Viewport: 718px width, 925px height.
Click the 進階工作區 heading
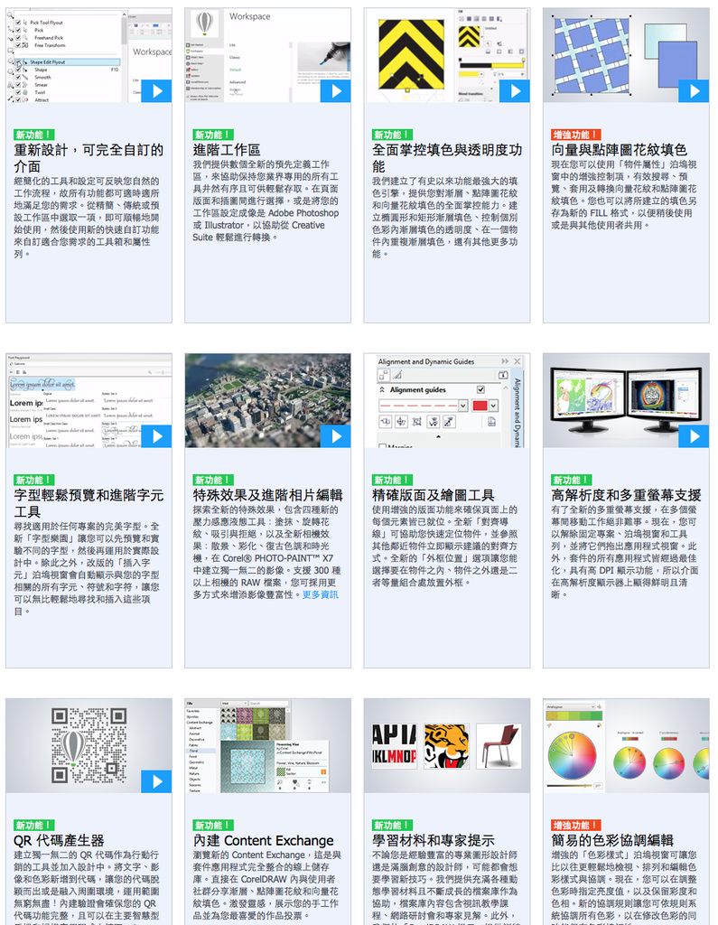click(x=227, y=150)
